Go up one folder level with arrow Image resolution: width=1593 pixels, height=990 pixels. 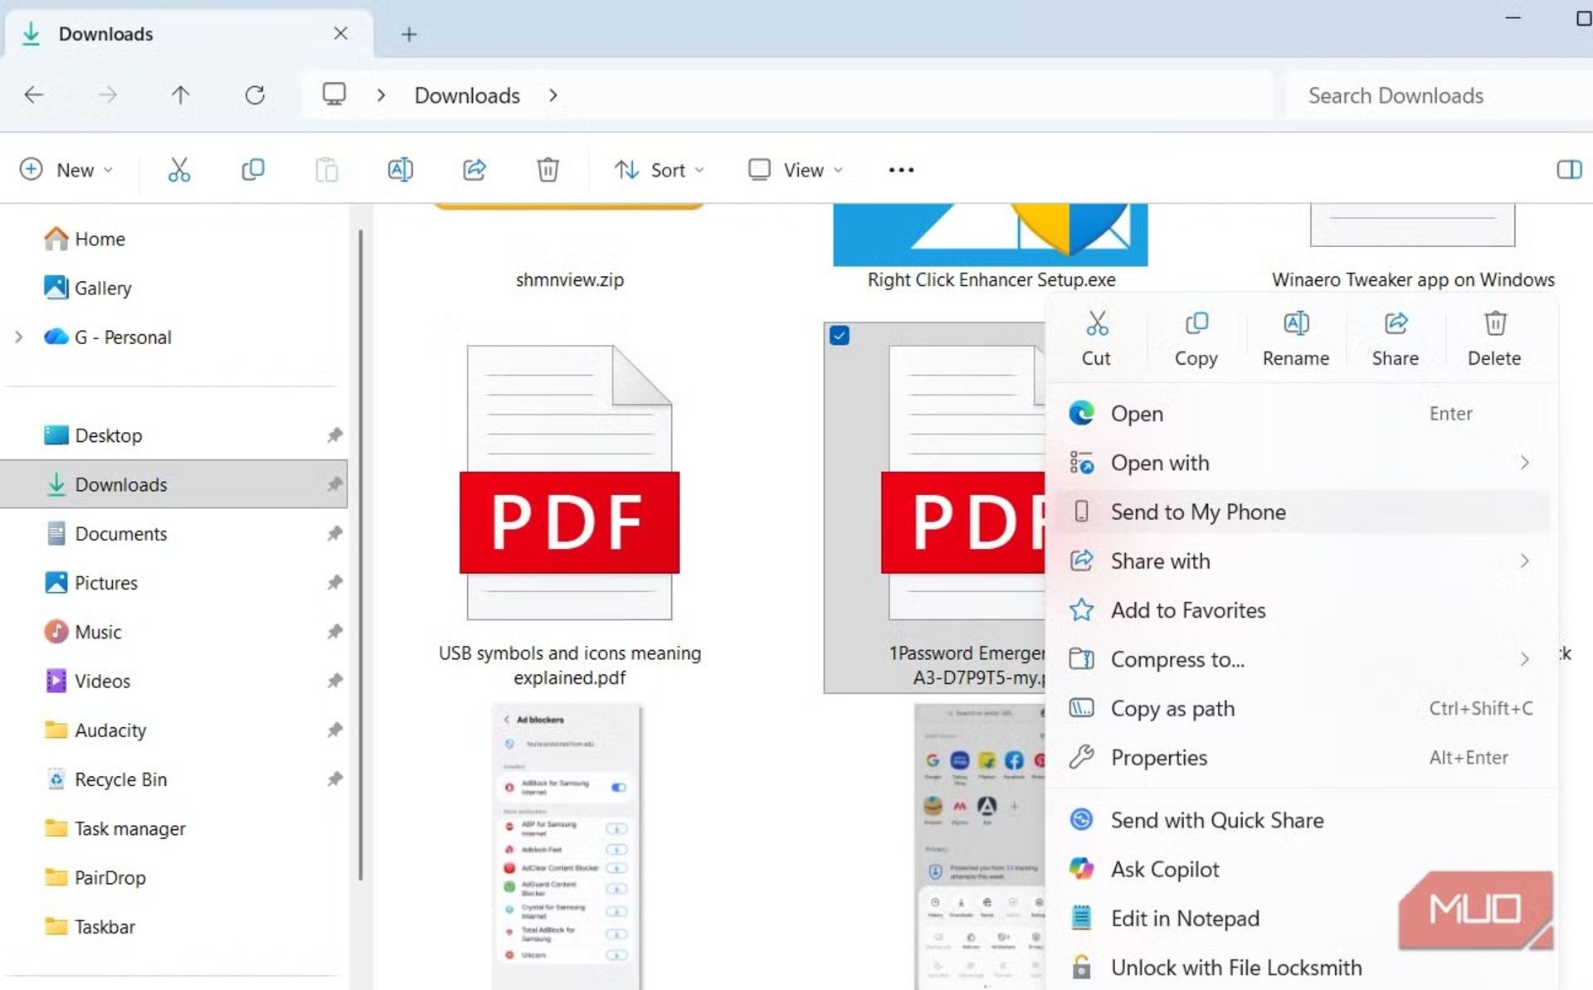180,95
